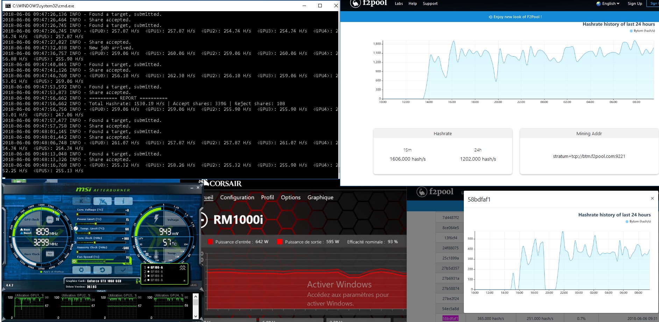This screenshot has height=322, width=659.
Task: Toggle Apply at Startup in Afterburner
Action: tap(51, 271)
